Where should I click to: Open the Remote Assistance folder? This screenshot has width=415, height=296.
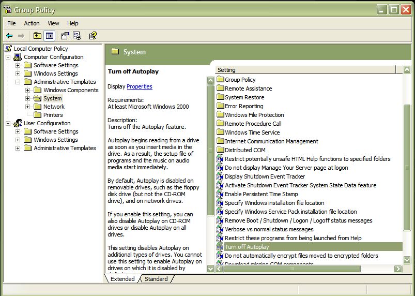point(244,88)
